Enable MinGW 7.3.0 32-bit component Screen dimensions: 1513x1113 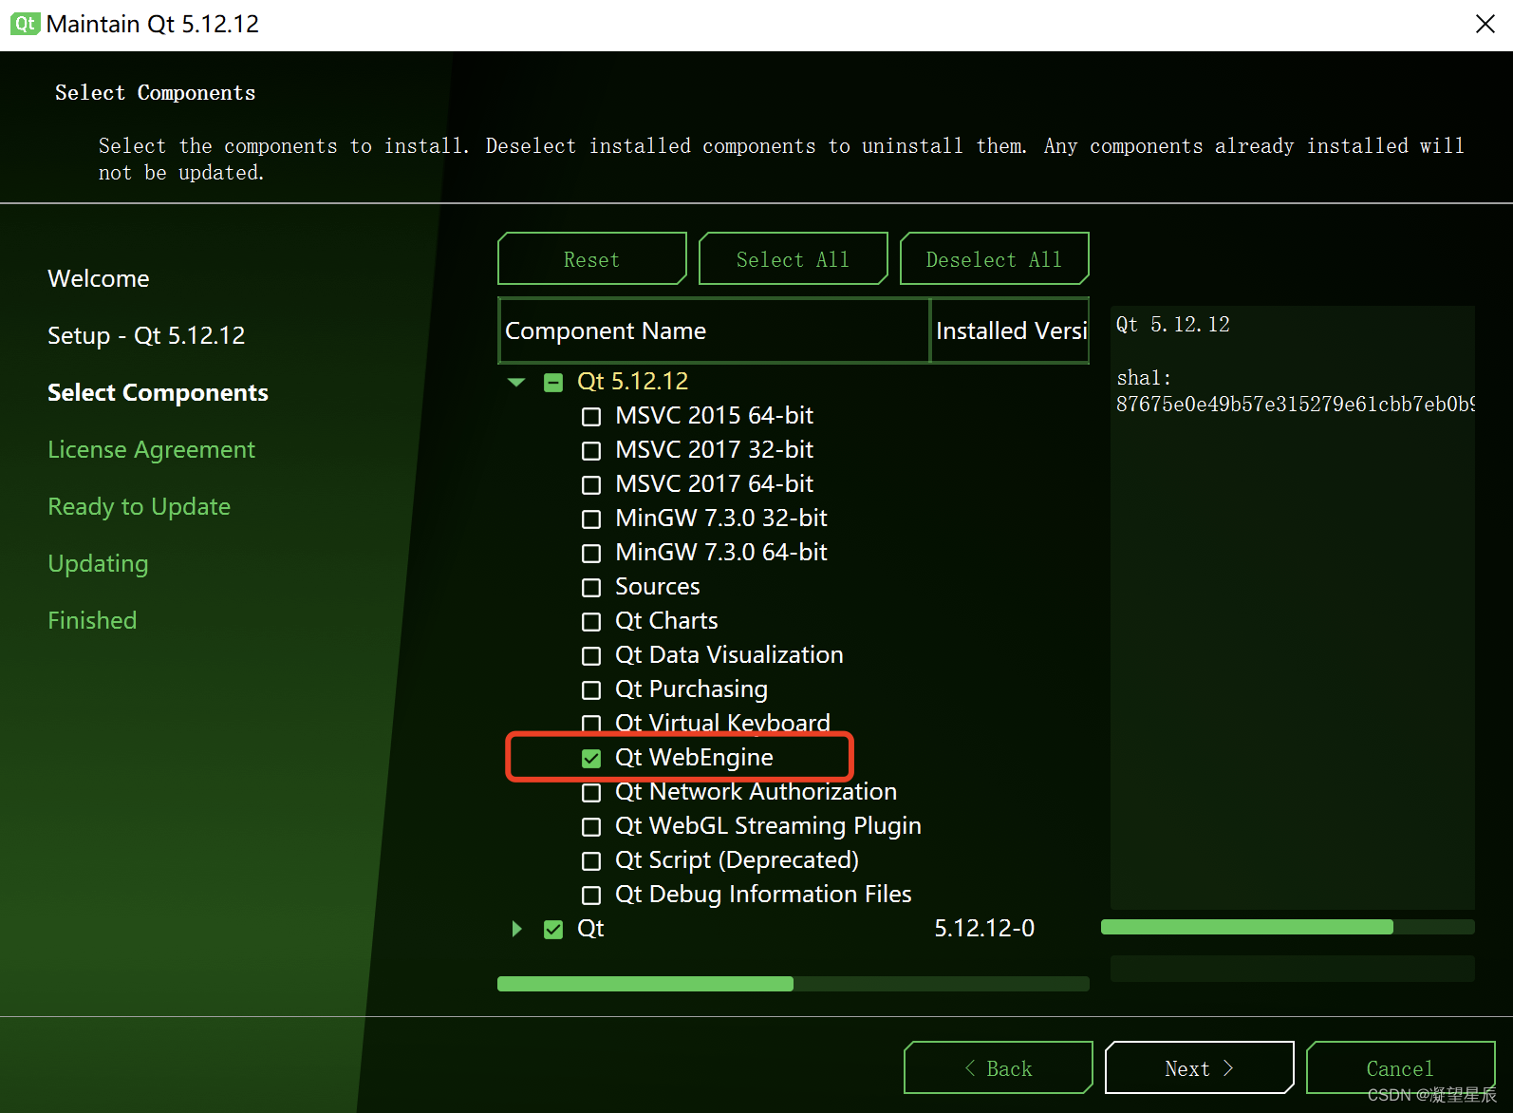pos(591,519)
